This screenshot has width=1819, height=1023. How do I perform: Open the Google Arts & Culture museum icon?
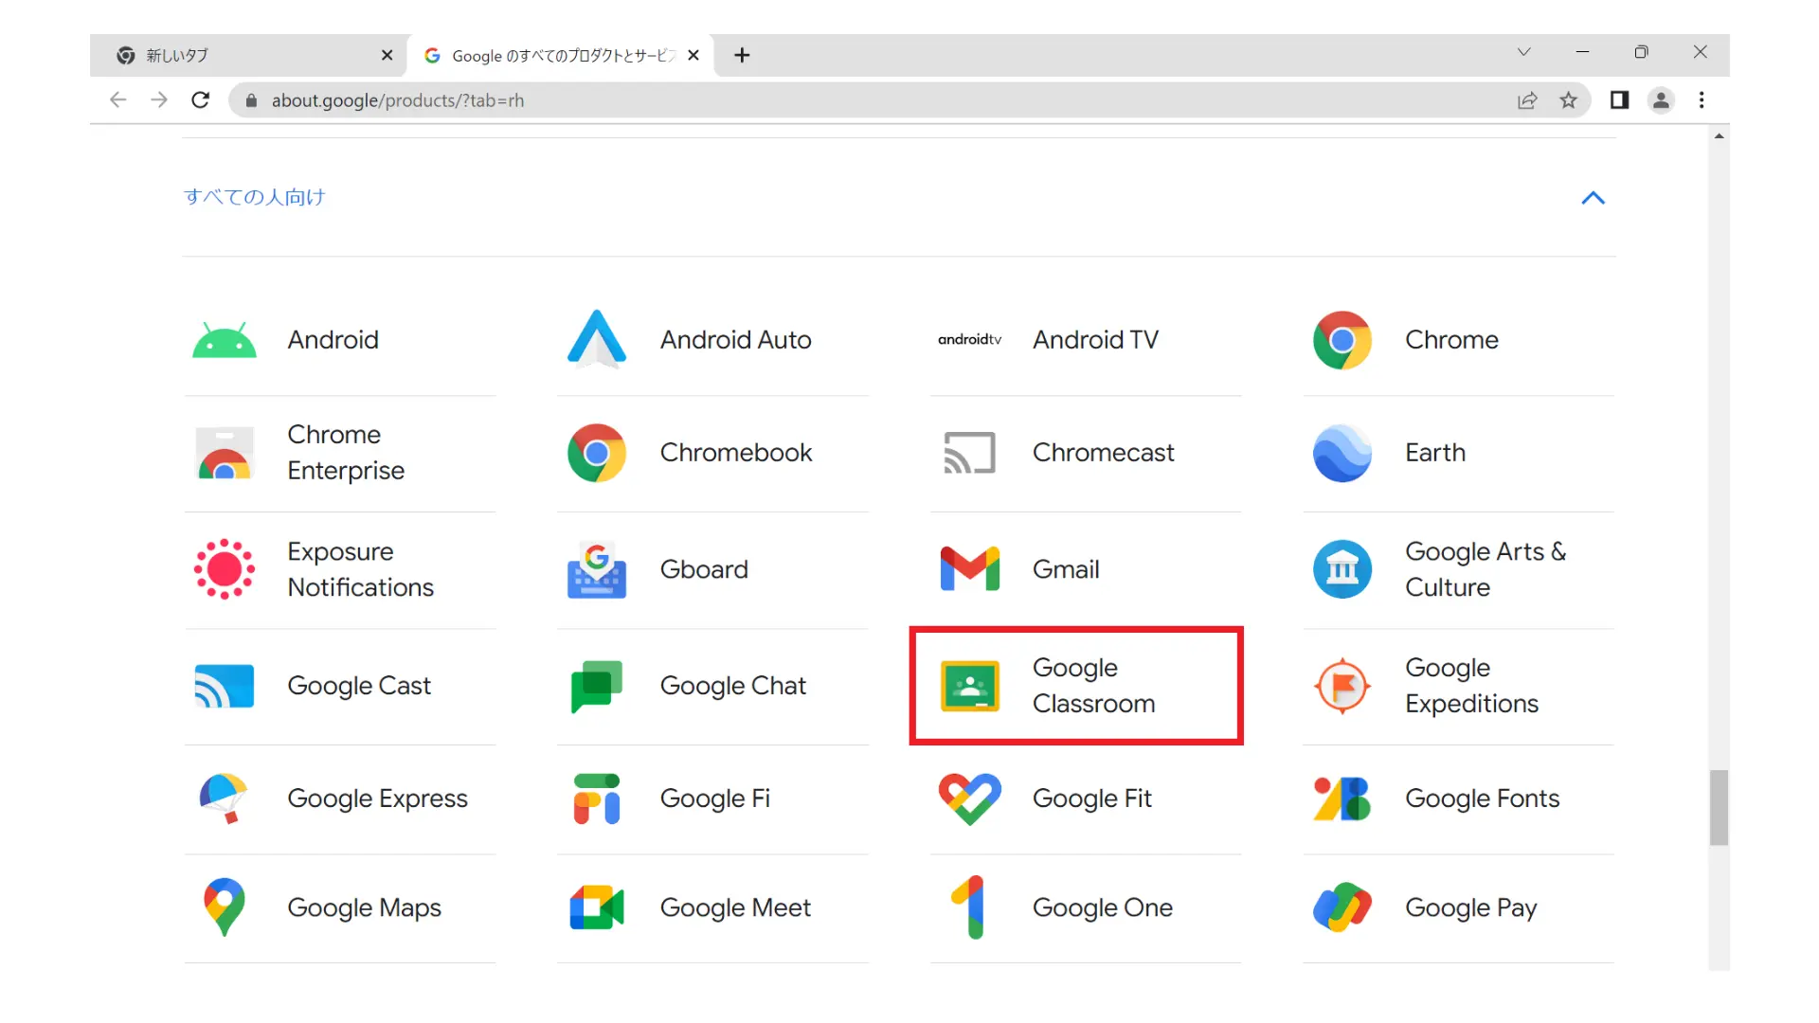pos(1342,569)
